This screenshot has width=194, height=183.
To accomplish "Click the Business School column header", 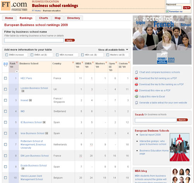I will (29, 63).
